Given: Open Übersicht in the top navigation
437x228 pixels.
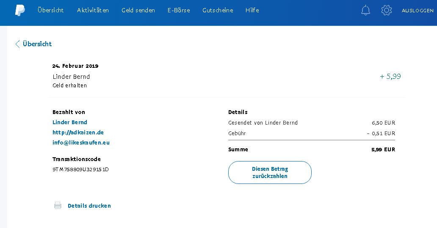Looking at the screenshot, I should pos(50,10).
